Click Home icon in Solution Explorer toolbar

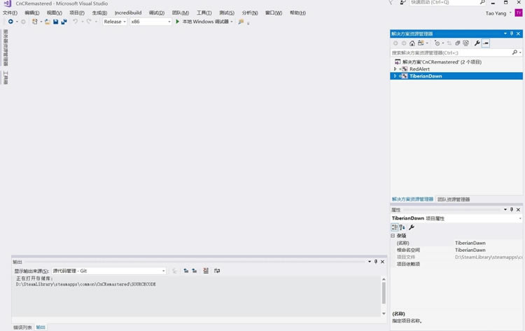412,43
